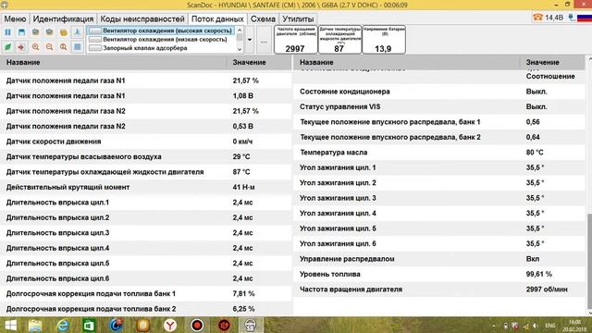Click battery voltage gauge showing 13,9
Image resolution: width=592 pixels, height=333 pixels.
tap(384, 40)
